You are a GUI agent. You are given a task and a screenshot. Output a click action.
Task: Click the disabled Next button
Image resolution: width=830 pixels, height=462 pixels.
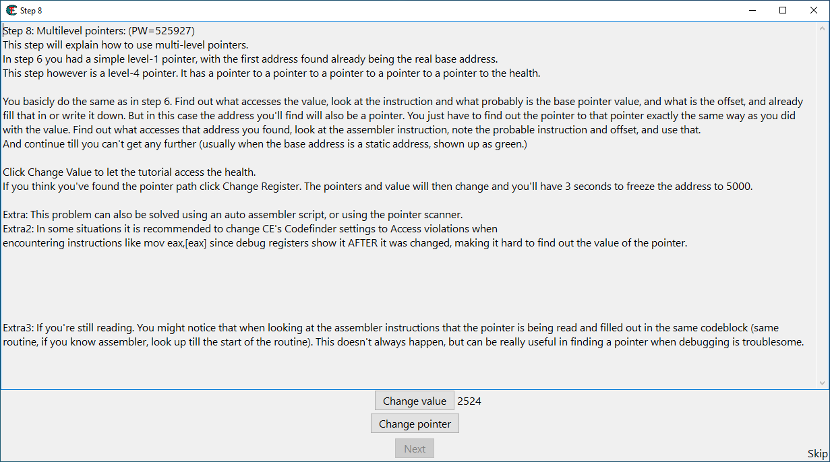(414, 448)
